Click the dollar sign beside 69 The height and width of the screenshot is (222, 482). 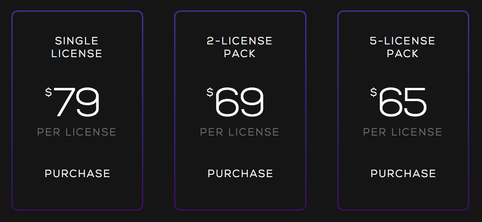coord(210,93)
